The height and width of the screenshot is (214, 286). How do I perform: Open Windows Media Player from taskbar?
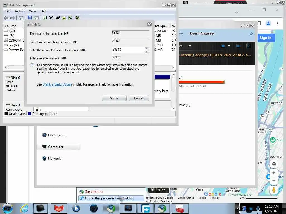coord(76,208)
